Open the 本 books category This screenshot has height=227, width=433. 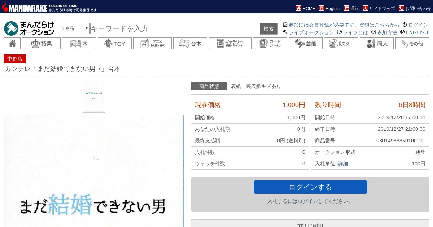tap(79, 43)
